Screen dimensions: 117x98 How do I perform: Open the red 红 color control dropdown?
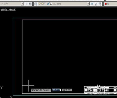111,4
